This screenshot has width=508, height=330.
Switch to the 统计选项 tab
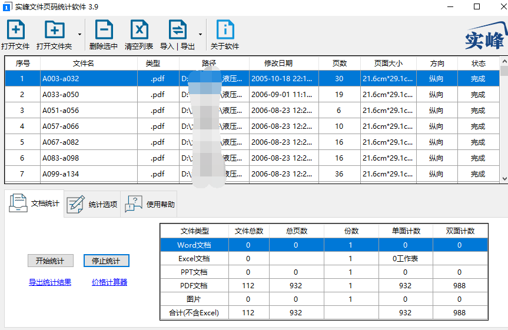[x=92, y=204]
